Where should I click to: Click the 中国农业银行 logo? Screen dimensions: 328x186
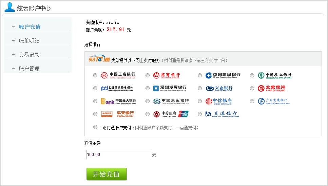(x=274, y=75)
